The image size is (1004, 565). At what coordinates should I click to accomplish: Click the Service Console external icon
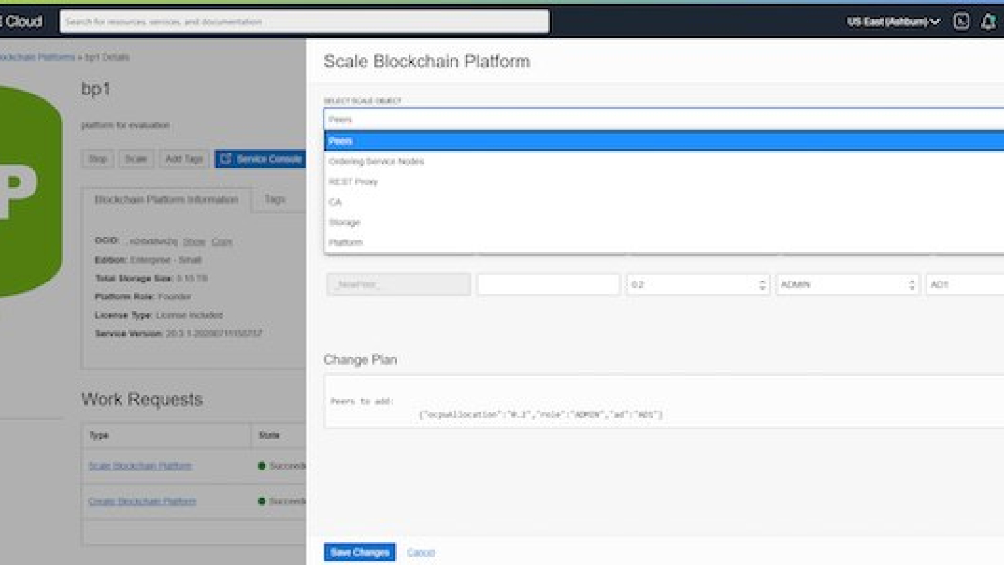(225, 159)
